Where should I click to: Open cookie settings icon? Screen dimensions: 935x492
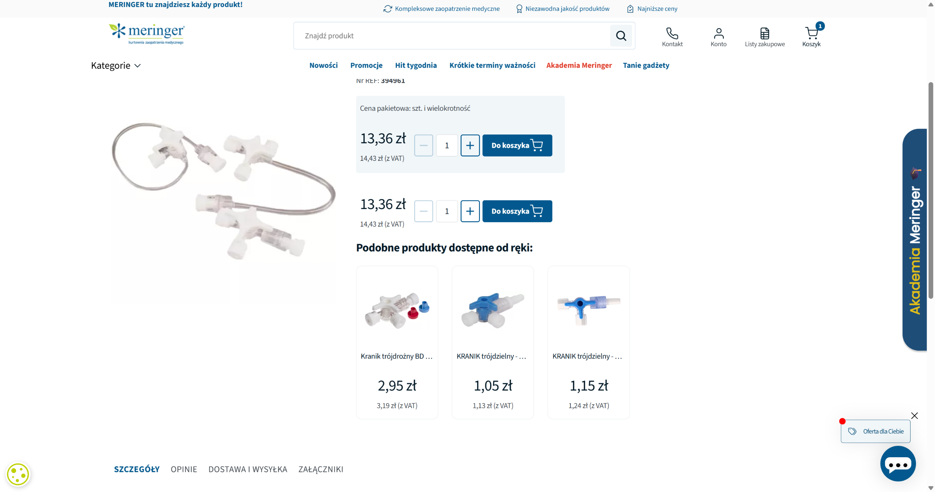pyautogui.click(x=18, y=474)
